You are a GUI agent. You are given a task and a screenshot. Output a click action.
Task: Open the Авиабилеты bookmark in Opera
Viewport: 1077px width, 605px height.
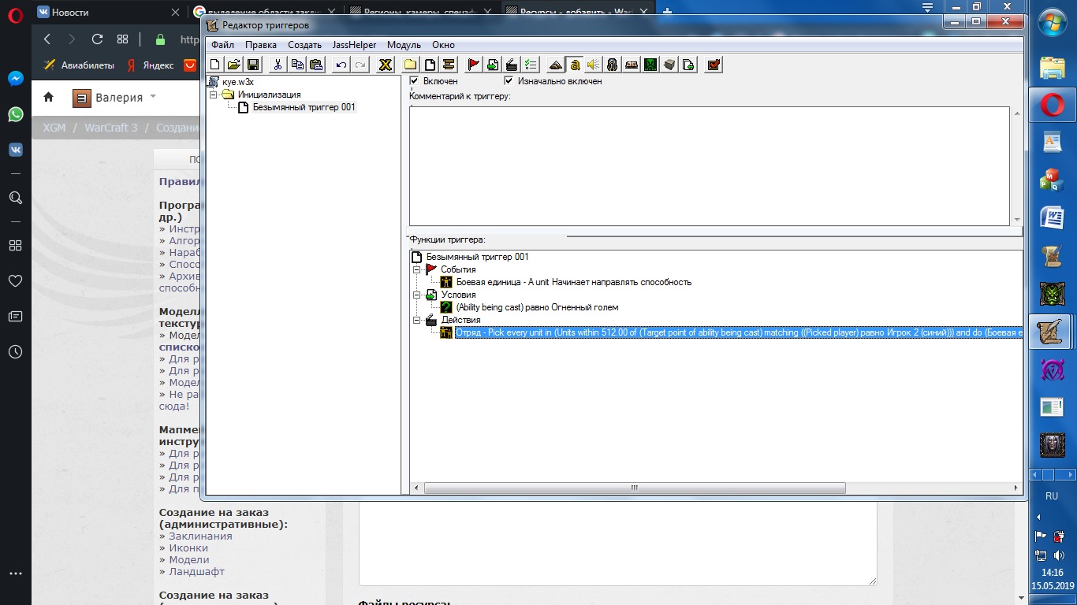[x=79, y=65]
